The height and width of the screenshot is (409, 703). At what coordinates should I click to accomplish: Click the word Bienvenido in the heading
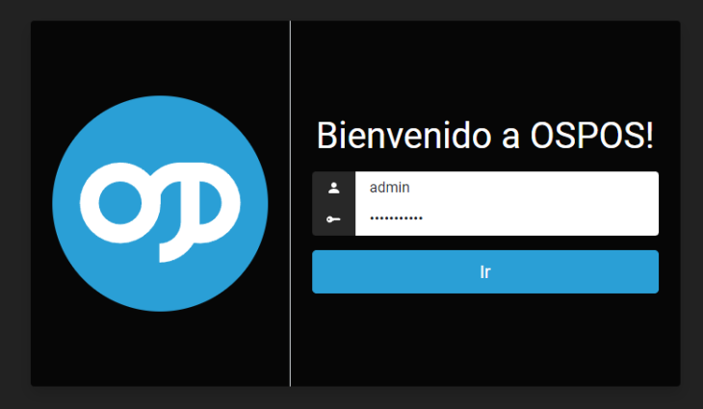pos(404,136)
